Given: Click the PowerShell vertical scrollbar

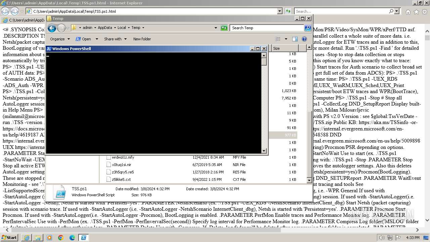Looking at the screenshot, I should coord(264,103).
